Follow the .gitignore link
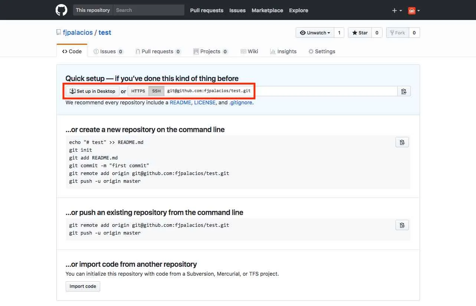This screenshot has width=476, height=306. 241,102
